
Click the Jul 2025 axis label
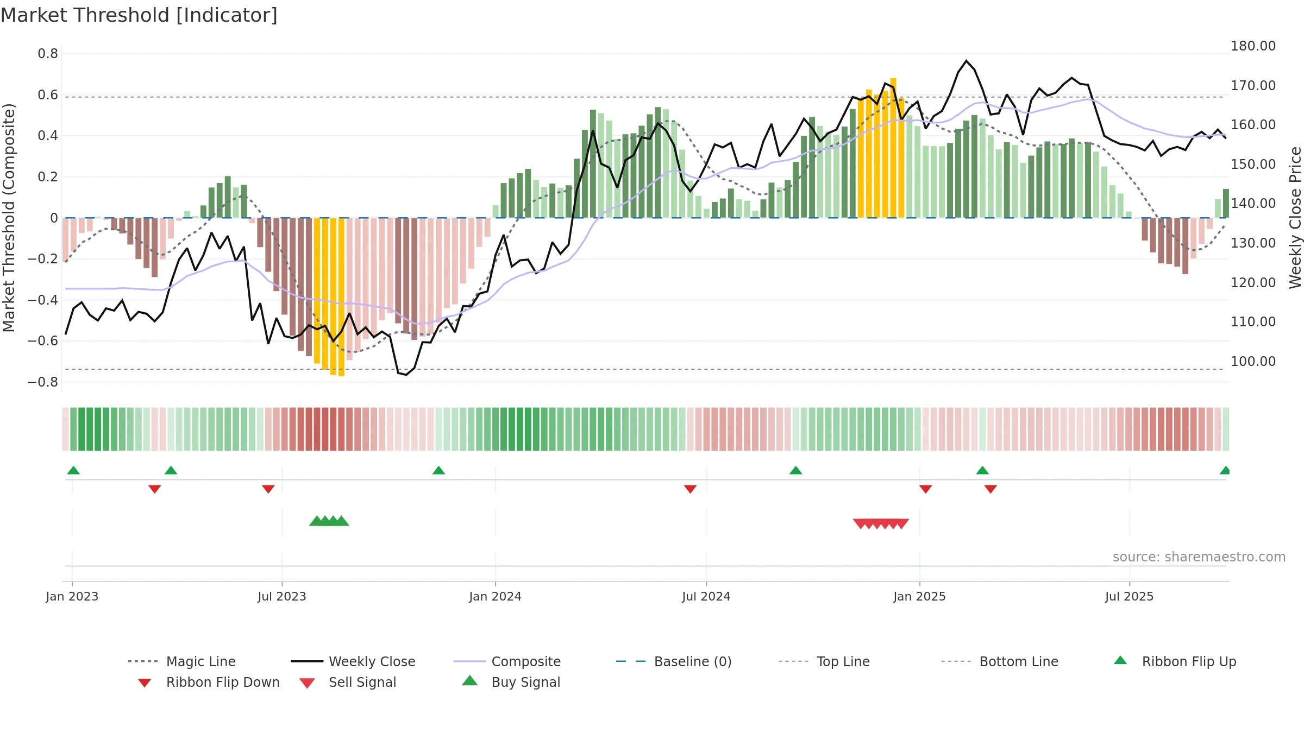(1130, 597)
